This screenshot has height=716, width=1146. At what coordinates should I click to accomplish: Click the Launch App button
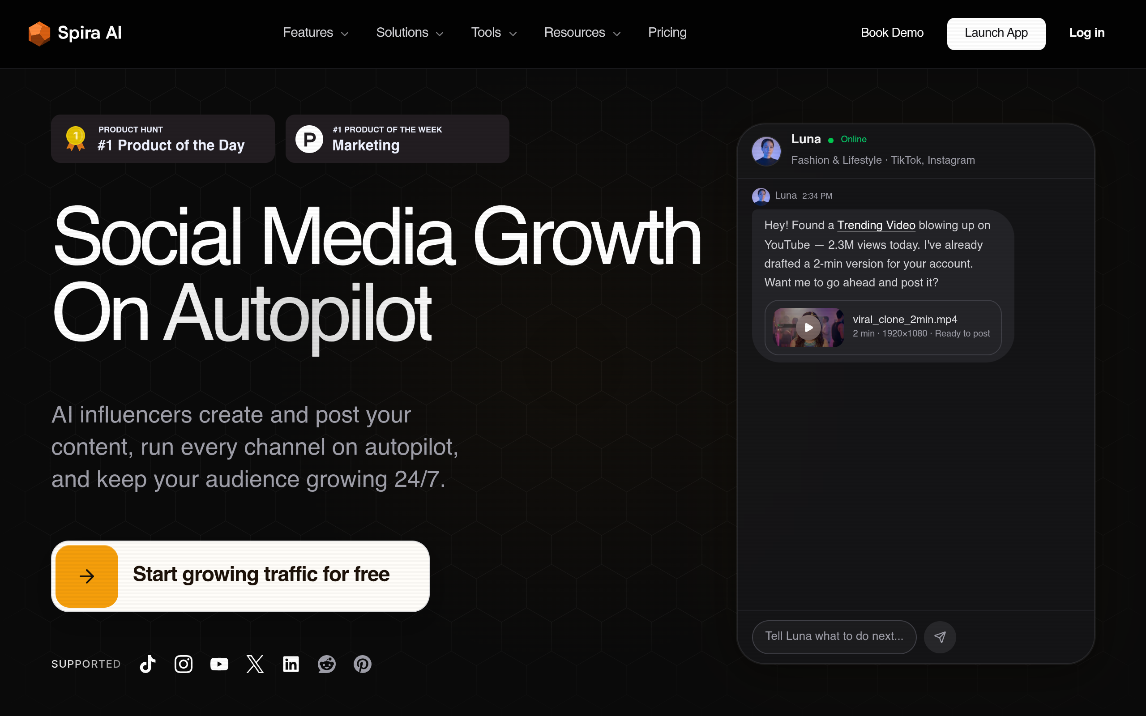tap(996, 34)
